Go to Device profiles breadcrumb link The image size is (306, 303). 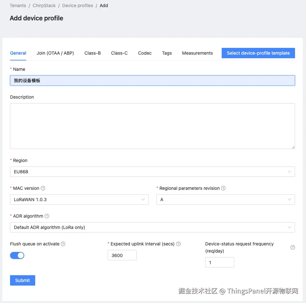[x=78, y=5]
